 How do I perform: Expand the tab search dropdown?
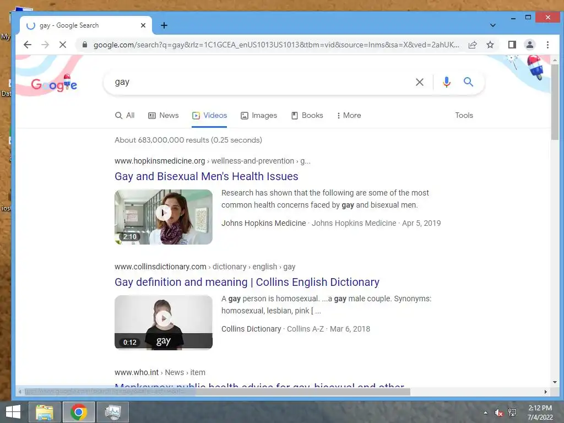(493, 25)
